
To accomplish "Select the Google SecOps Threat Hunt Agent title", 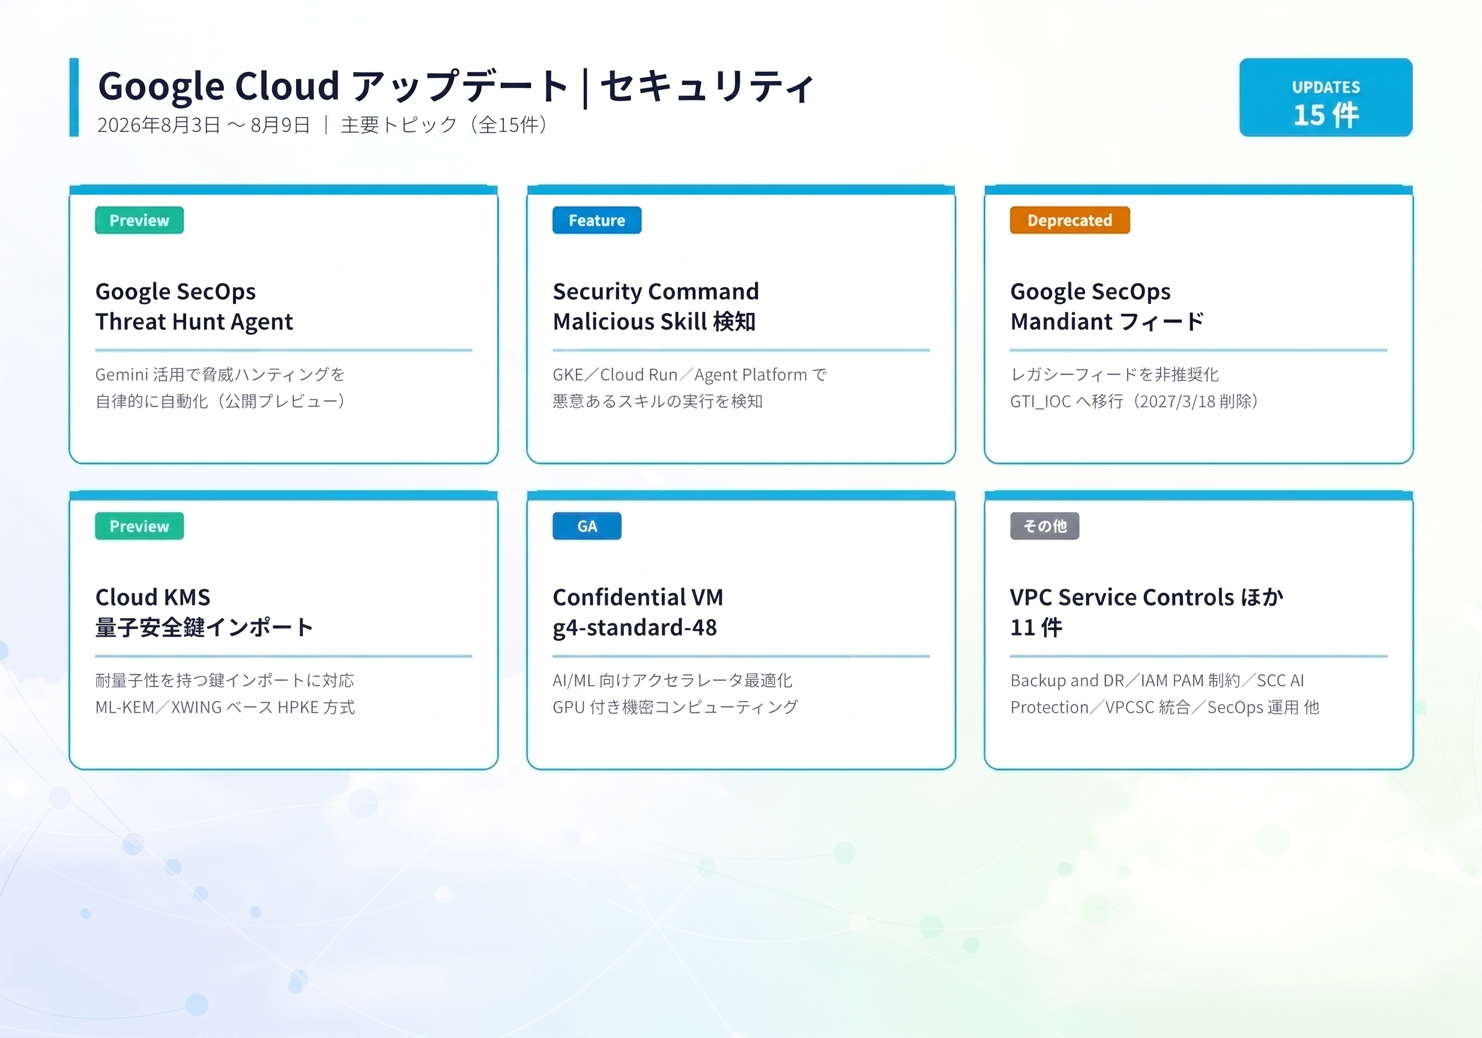I will pyautogui.click(x=195, y=306).
